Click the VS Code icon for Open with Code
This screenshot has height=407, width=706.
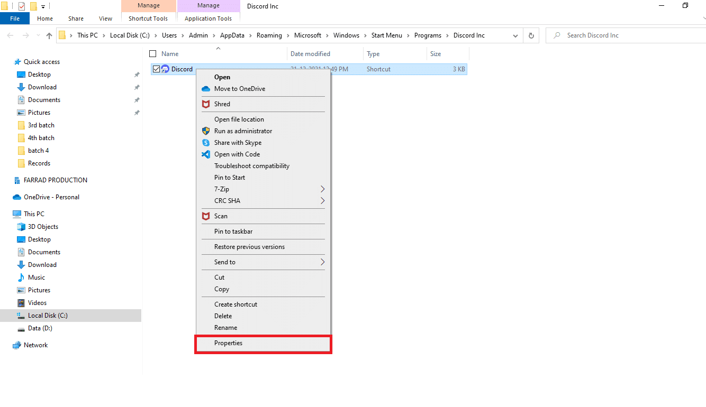coord(206,154)
